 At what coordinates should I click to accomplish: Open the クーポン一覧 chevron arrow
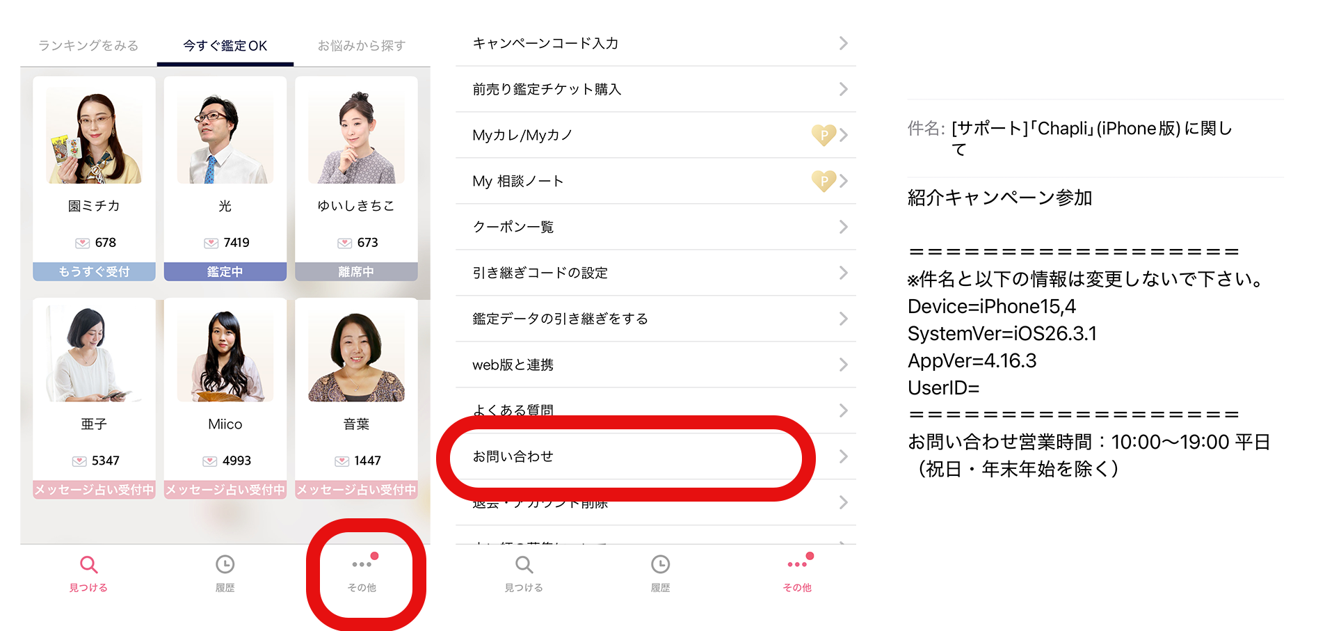tap(843, 227)
